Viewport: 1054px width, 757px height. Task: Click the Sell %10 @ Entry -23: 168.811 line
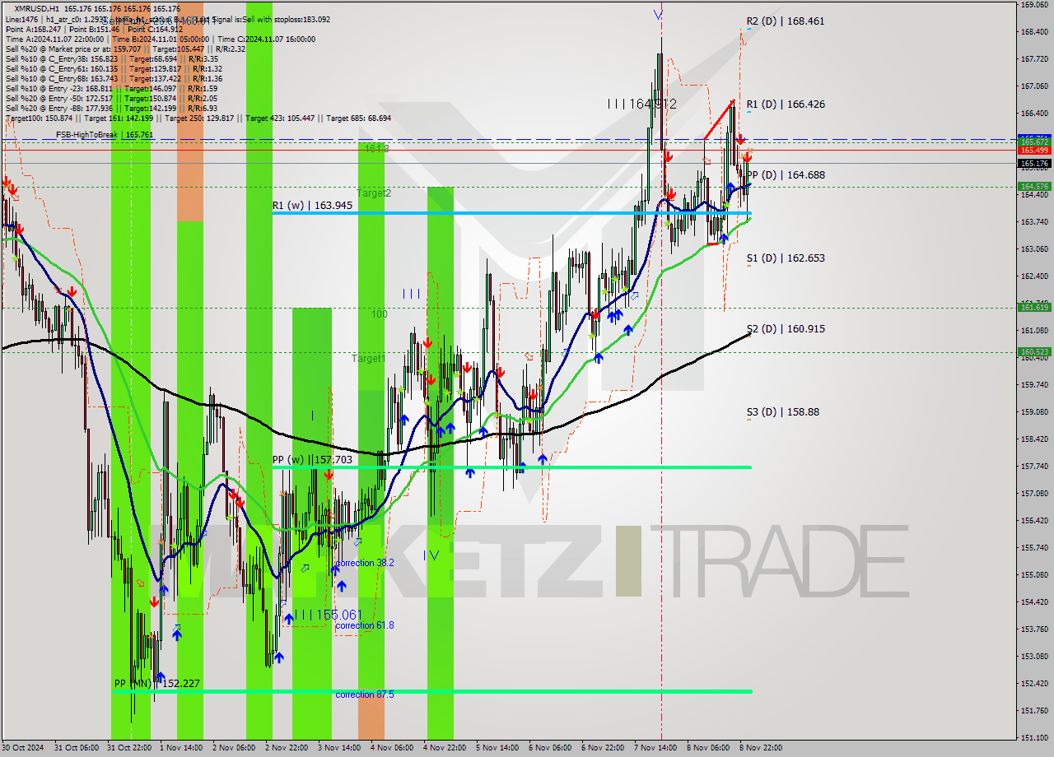112,88
